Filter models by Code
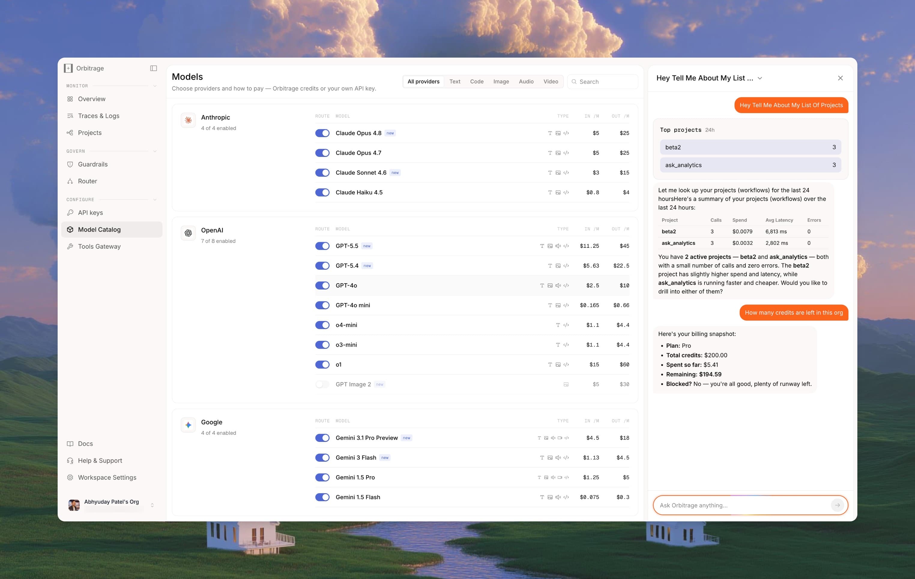Image resolution: width=915 pixels, height=579 pixels. pos(477,82)
